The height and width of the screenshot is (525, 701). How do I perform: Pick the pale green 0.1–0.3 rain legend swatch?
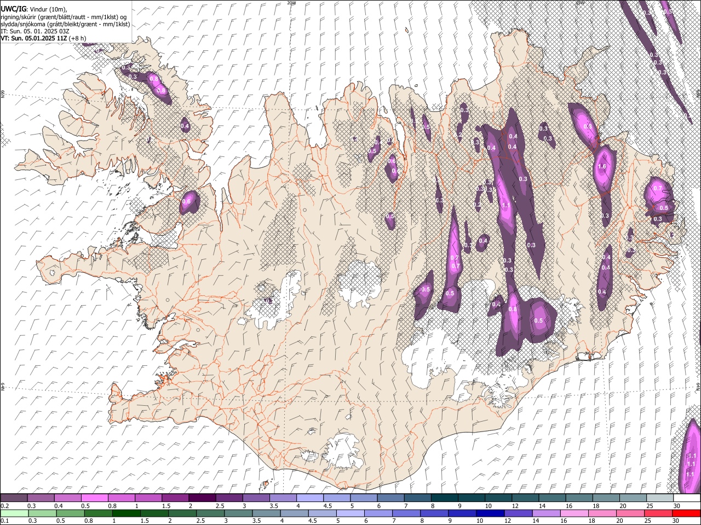point(14,513)
